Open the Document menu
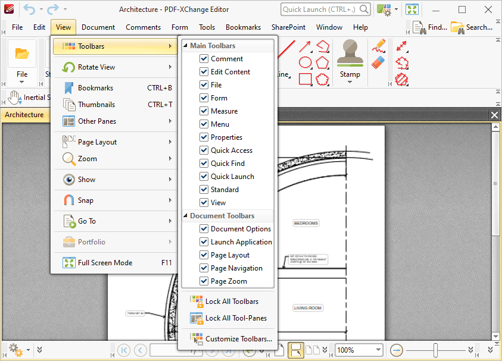Screen dimensions: 502x361 coord(98,27)
